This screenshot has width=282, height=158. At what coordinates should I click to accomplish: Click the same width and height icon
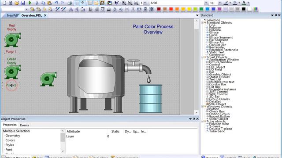[151, 9]
